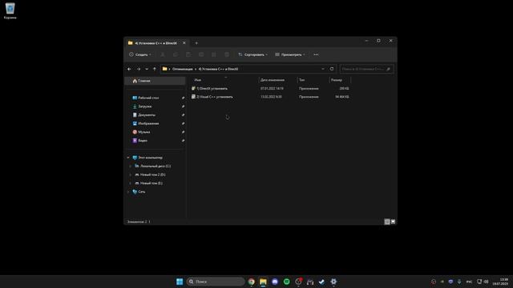Viewport: 513px width, 288px height.
Task: Open the three-dots More options menu
Action: (x=316, y=54)
